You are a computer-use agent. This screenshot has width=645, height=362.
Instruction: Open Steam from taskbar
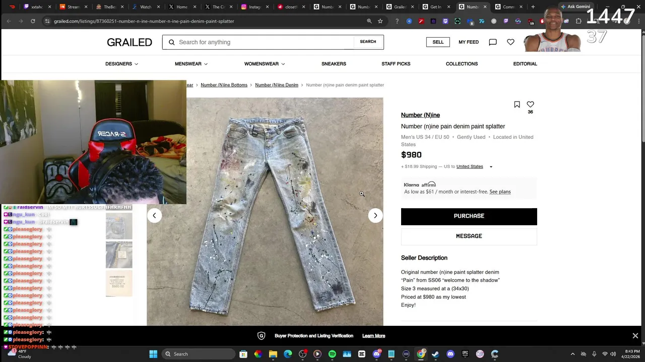(x=435, y=354)
